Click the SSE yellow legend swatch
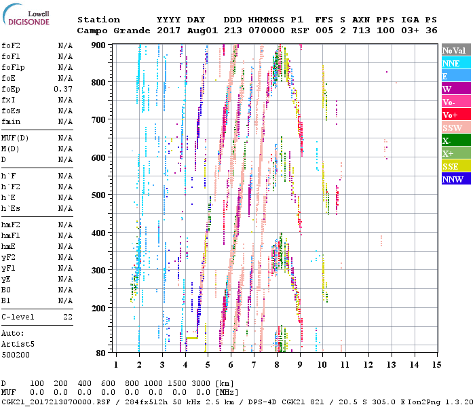Viewport: 475px width, 407px height. point(456,166)
